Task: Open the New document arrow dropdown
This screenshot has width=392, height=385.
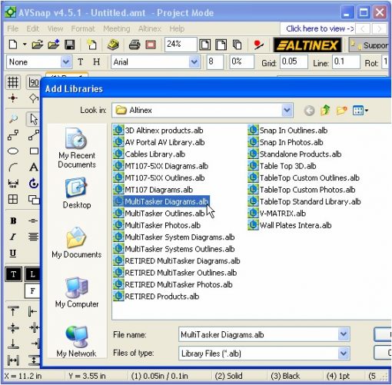Action: [25, 45]
